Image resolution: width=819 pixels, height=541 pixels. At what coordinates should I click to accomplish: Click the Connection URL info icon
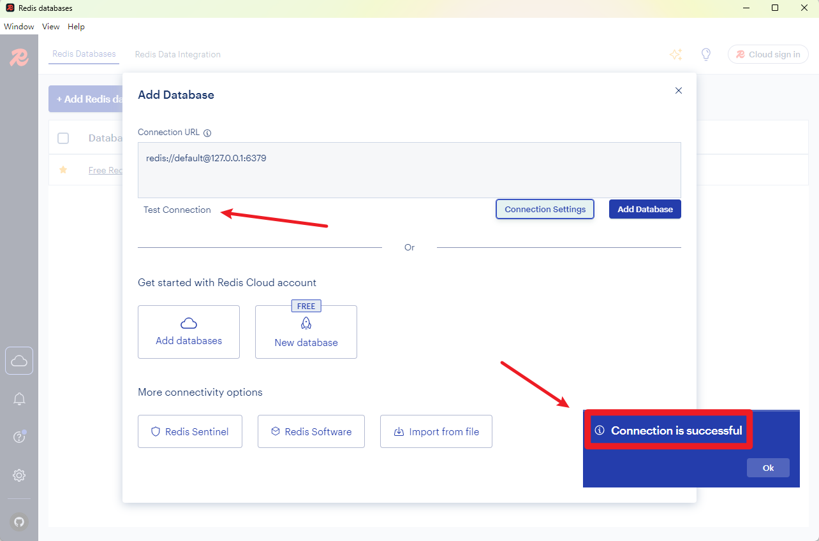207,133
